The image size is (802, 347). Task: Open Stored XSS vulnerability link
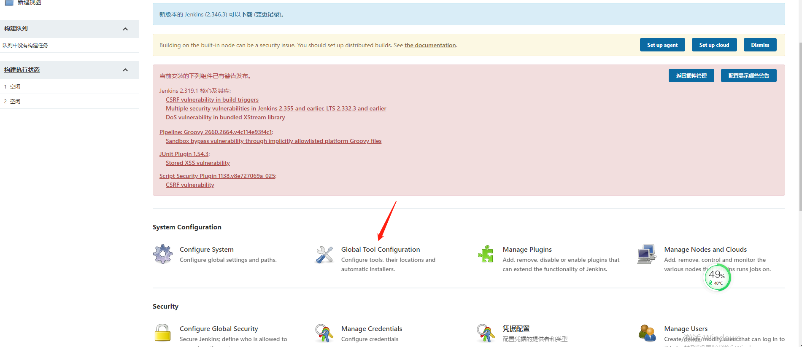[198, 163]
